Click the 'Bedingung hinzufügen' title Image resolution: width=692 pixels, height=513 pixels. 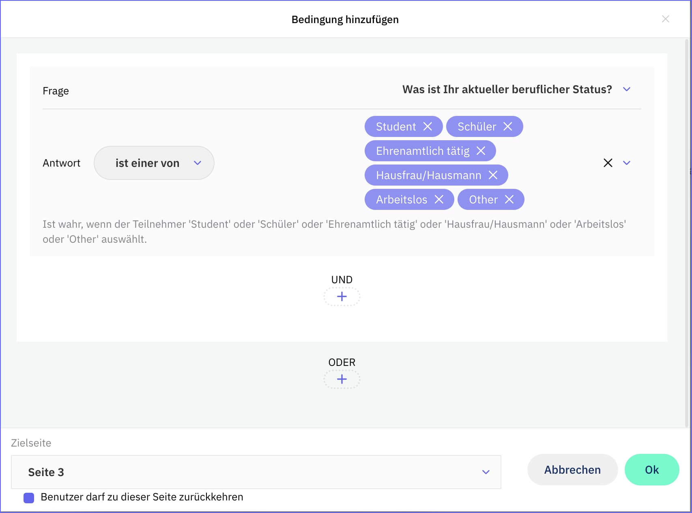(x=345, y=19)
